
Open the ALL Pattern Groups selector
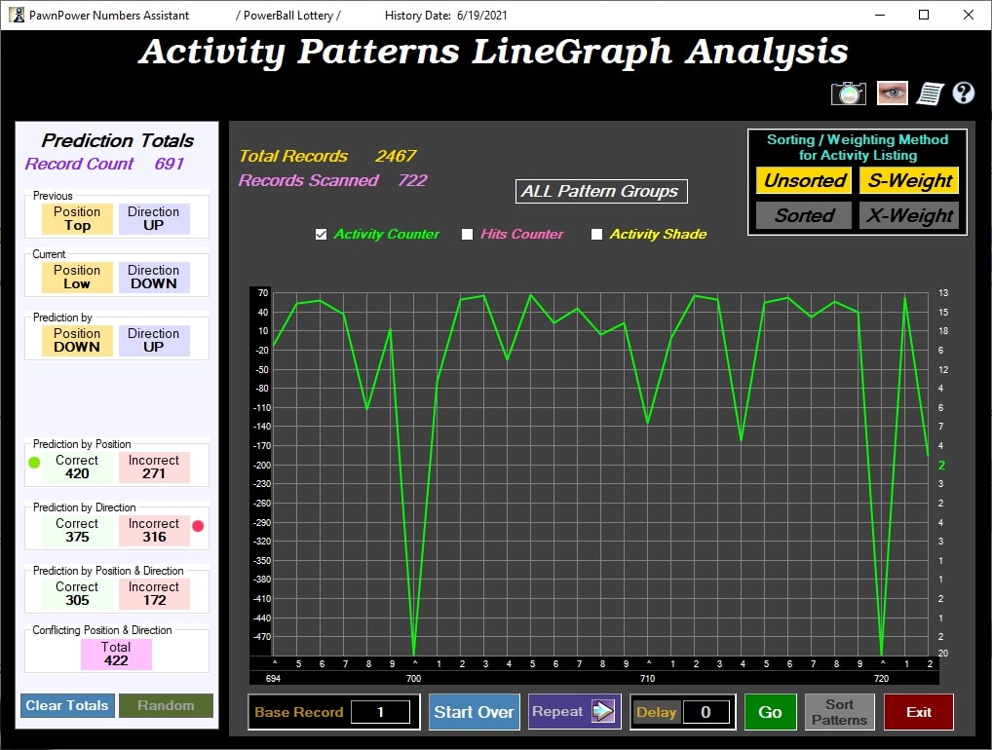[x=600, y=192]
